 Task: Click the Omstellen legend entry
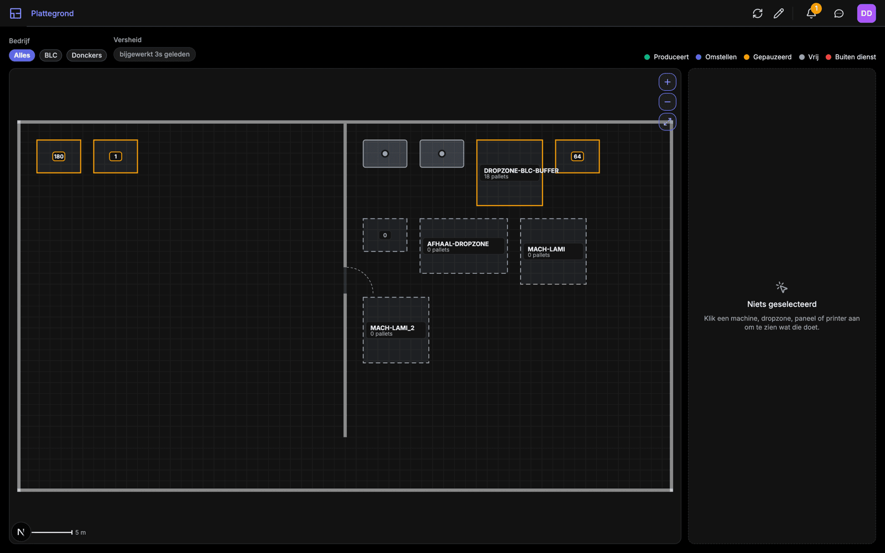click(x=716, y=57)
